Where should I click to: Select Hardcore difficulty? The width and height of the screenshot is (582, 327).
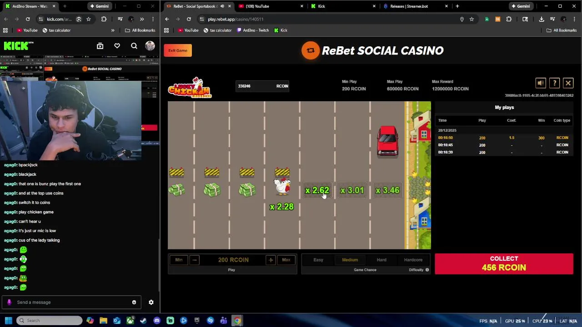point(413,260)
